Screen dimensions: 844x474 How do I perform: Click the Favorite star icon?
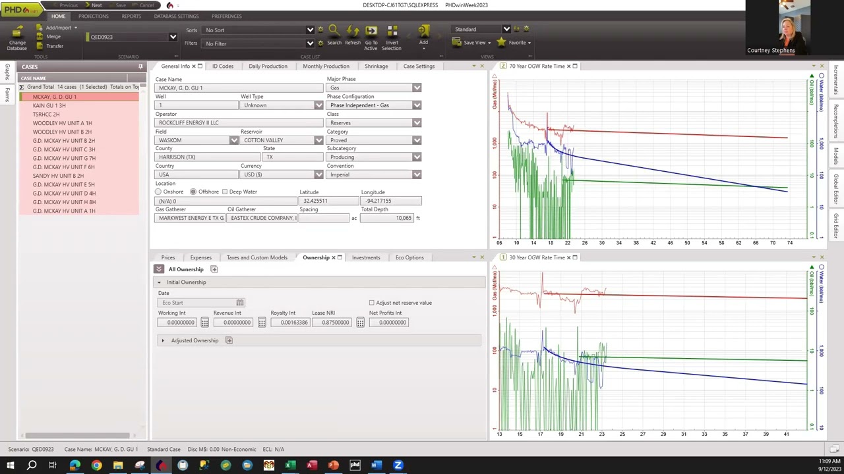pyautogui.click(x=501, y=42)
